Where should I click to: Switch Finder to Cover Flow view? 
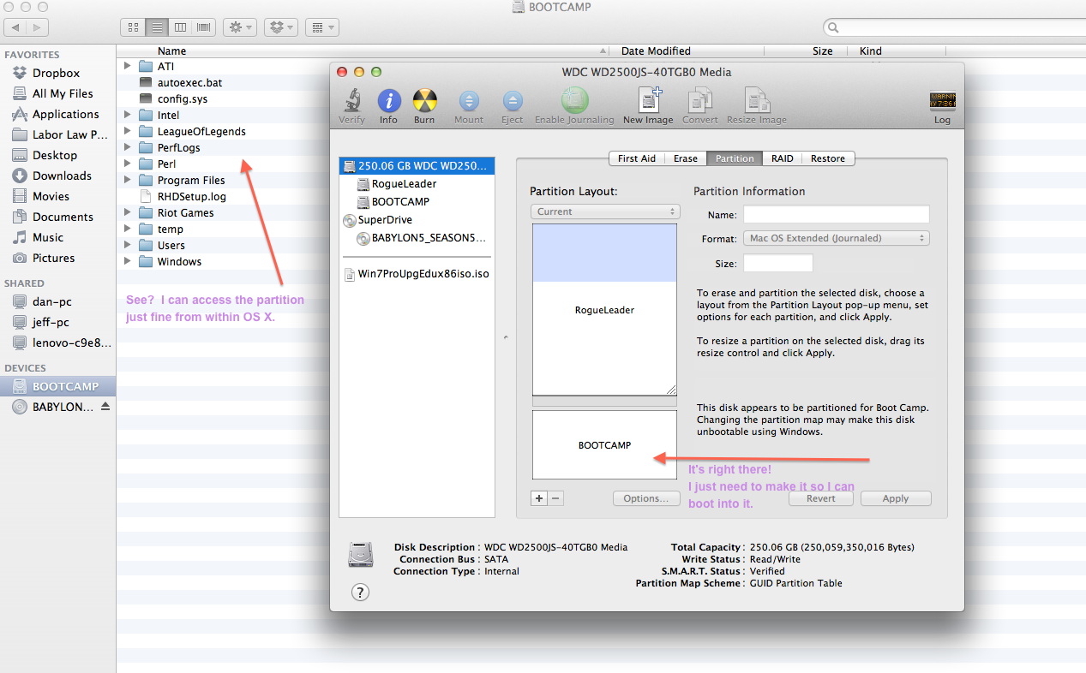point(203,27)
